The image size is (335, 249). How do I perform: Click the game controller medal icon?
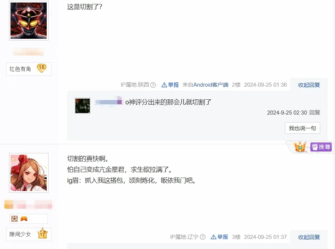pyautogui.click(x=24, y=219)
